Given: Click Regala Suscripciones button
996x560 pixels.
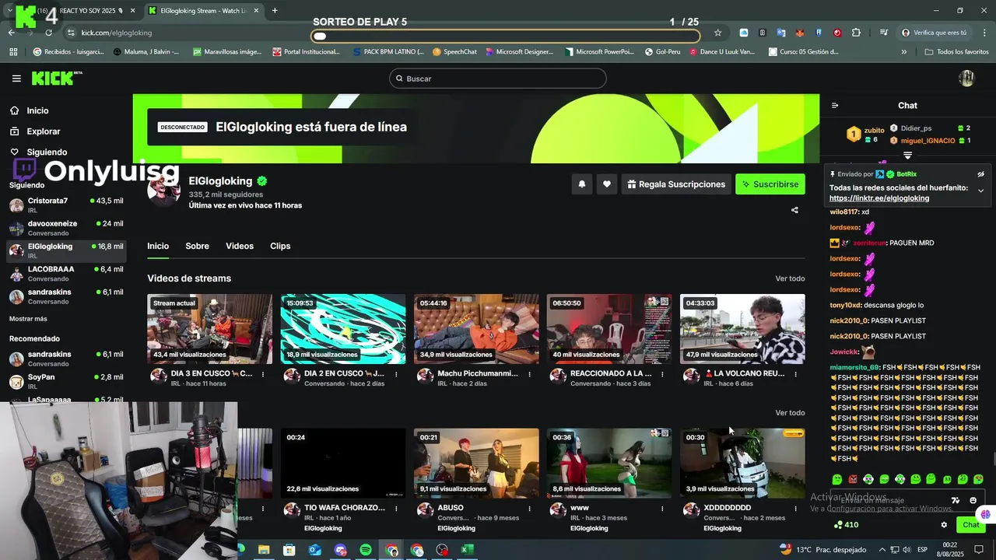Looking at the screenshot, I should [675, 184].
